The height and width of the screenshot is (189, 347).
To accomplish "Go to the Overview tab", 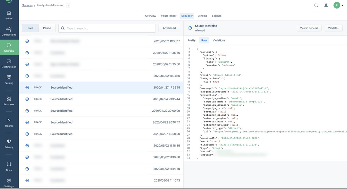I will point(150,16).
